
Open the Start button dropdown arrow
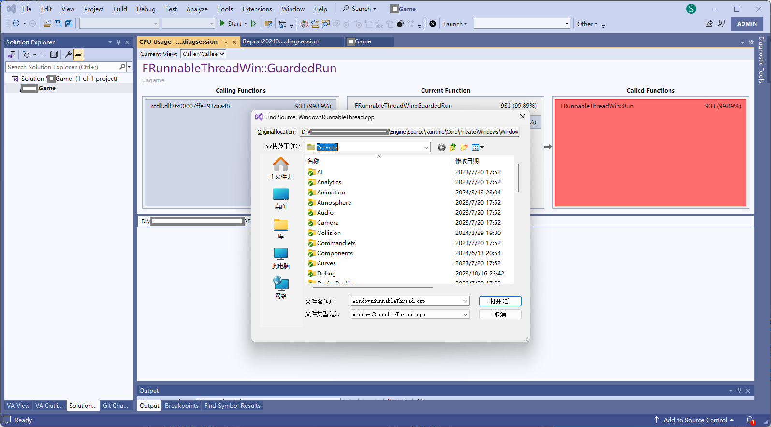tap(246, 24)
